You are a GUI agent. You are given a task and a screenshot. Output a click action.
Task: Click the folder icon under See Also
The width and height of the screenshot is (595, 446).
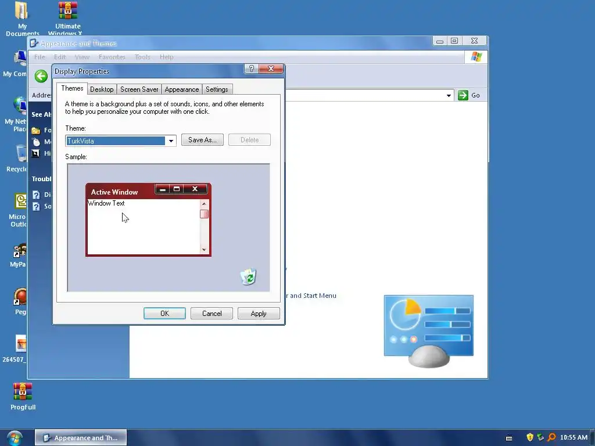35,131
